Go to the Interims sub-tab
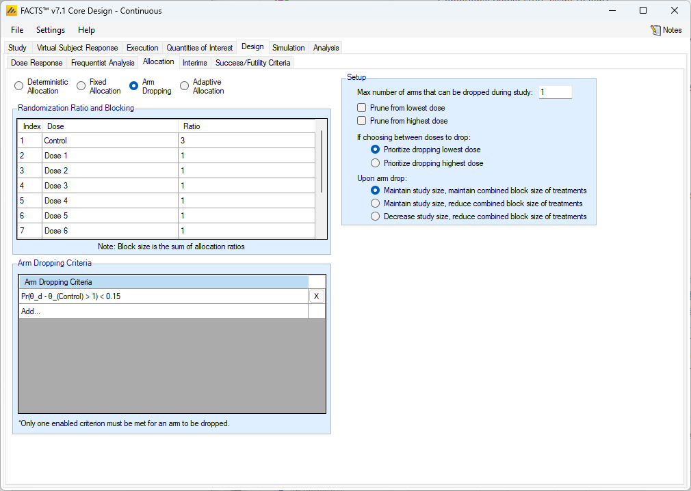 (x=194, y=63)
